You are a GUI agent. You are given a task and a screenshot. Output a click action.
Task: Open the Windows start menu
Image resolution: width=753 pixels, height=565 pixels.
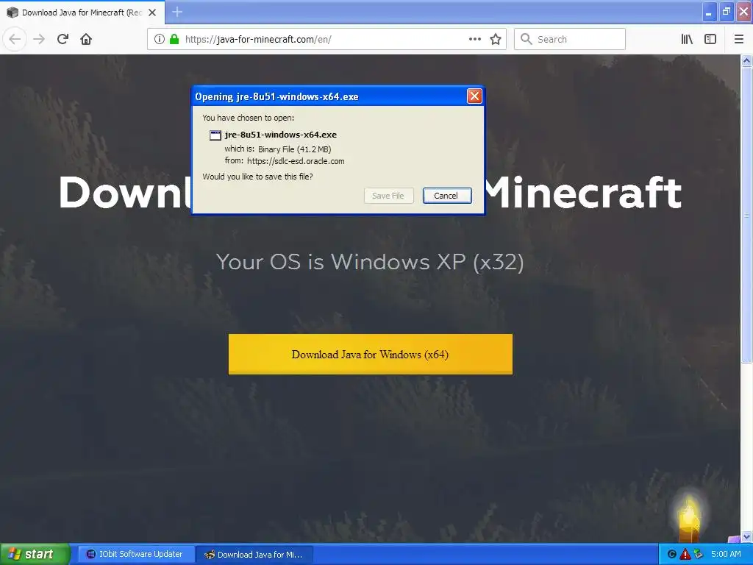pos(35,554)
